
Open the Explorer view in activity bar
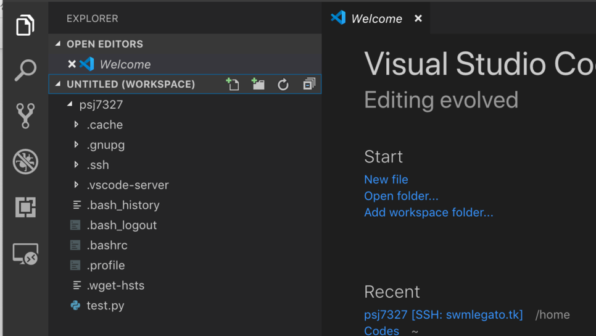tap(25, 25)
